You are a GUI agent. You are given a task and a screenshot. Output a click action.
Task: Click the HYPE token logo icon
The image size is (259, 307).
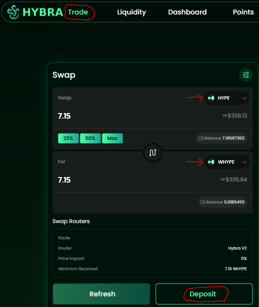coord(211,98)
